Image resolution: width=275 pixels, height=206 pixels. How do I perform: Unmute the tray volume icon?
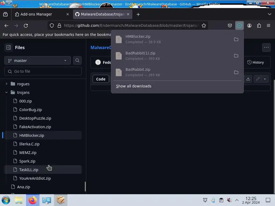click(229, 200)
